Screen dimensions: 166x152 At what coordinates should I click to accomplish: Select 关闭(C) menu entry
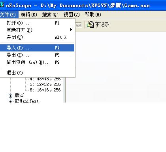click(x=37, y=37)
